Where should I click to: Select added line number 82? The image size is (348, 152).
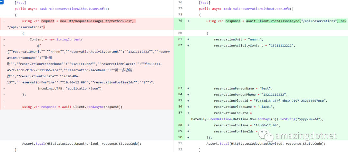[x=180, y=45]
